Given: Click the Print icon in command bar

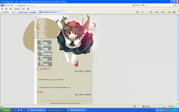Looking at the screenshot, I should tap(151, 12).
